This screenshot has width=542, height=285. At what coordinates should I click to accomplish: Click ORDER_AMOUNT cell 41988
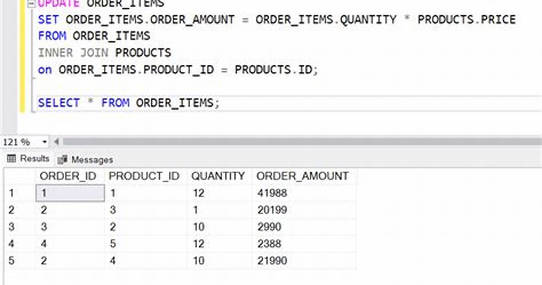click(x=304, y=193)
